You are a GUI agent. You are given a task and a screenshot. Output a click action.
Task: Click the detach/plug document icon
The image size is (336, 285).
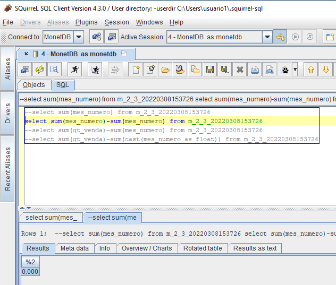tap(150, 70)
